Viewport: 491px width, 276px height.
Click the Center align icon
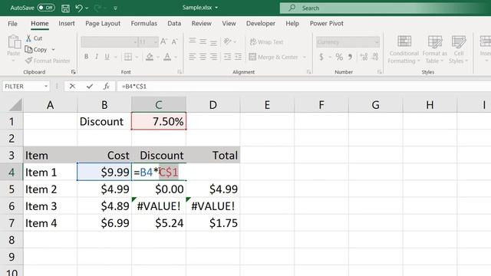click(203, 57)
